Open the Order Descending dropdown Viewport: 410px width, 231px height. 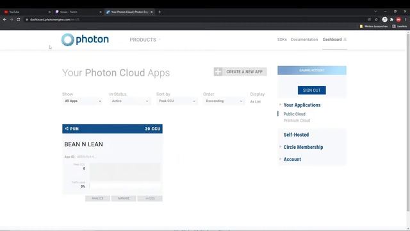pos(224,101)
